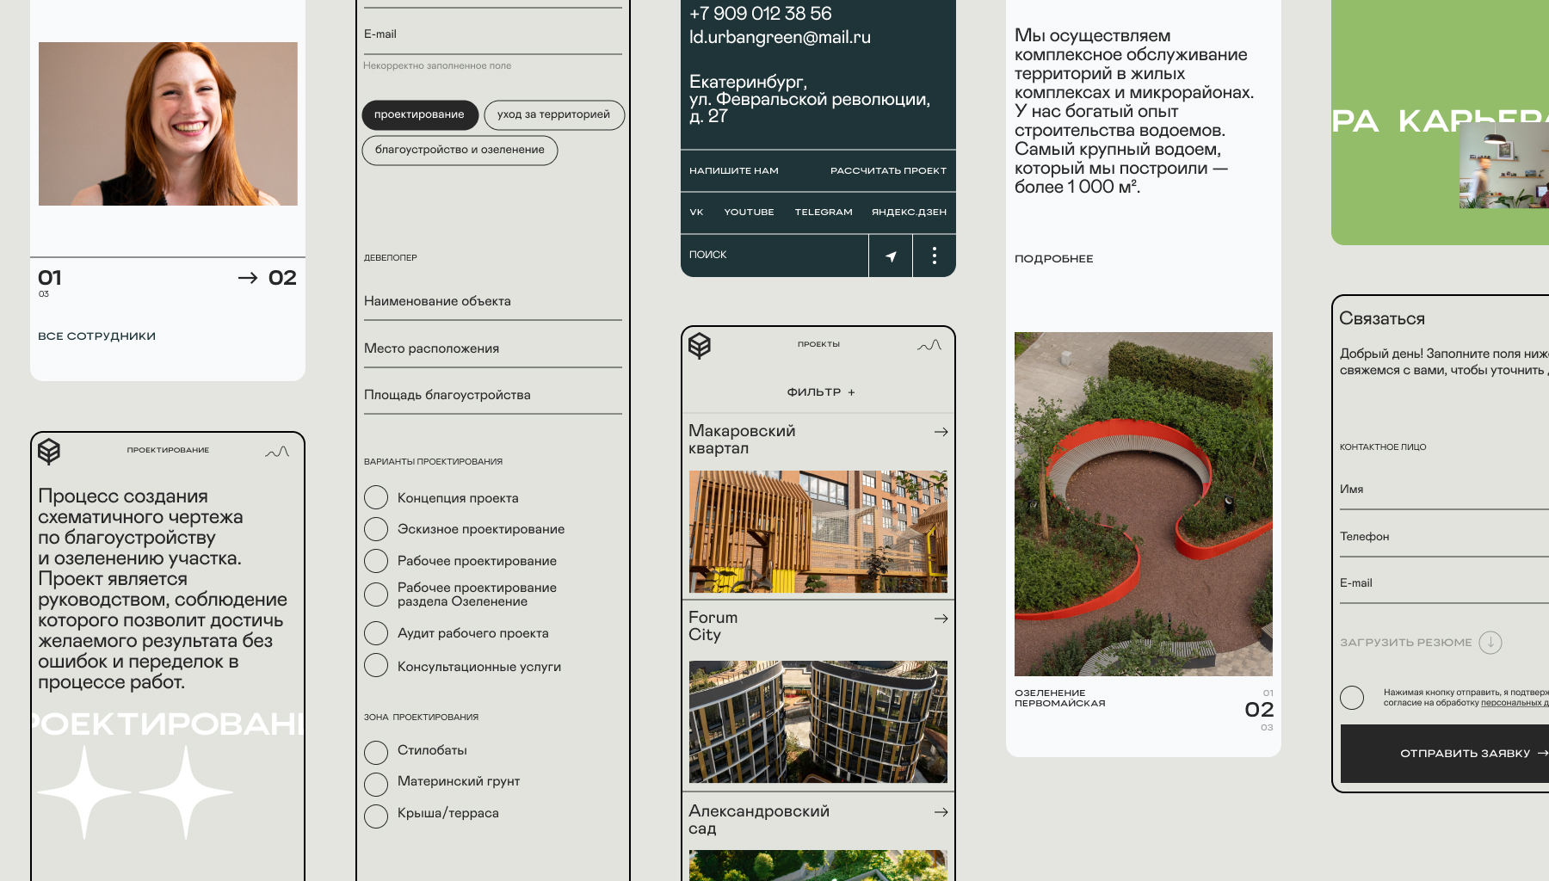Screen dimensions: 1549x881
Task: Open the three-dot menu in dark footer
Action: (x=934, y=256)
